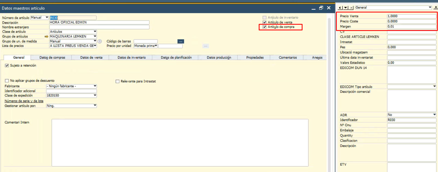This screenshot has height=172, width=438.
Task: Open Número de artículo Manual dropdown
Action: (47, 17)
